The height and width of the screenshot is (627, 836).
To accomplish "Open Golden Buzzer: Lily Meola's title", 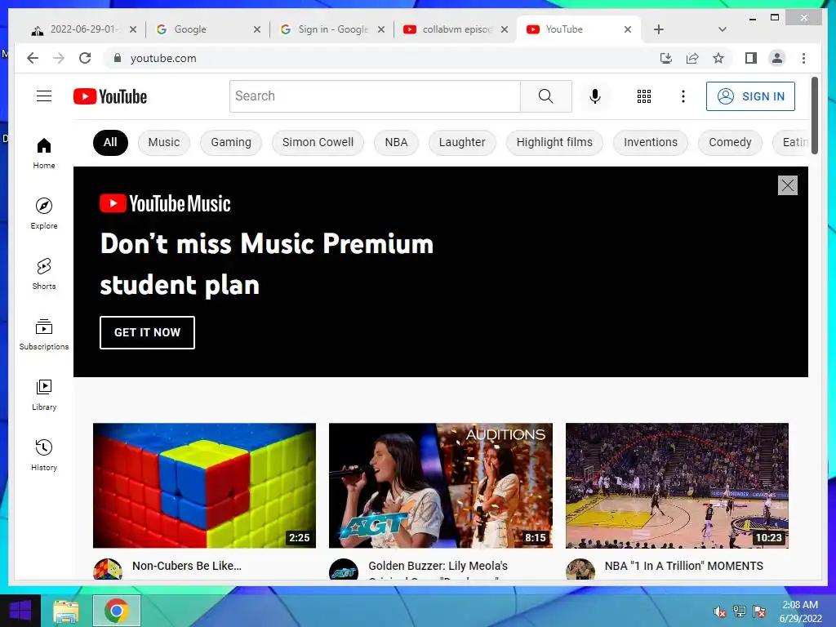I will pyautogui.click(x=438, y=566).
